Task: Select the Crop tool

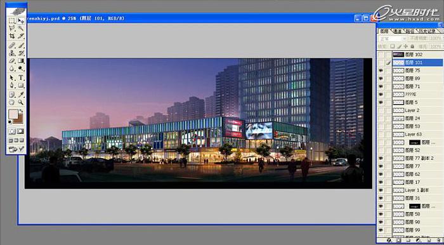Action: click(x=12, y=36)
